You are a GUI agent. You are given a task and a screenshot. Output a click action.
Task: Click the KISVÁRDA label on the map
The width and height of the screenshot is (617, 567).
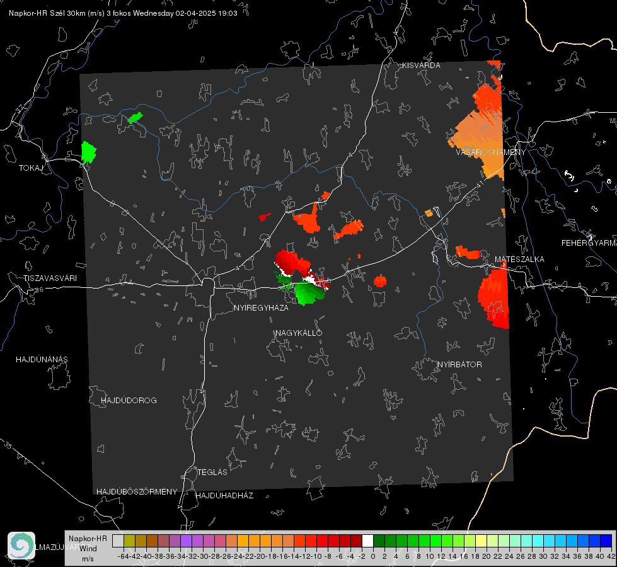tap(421, 66)
